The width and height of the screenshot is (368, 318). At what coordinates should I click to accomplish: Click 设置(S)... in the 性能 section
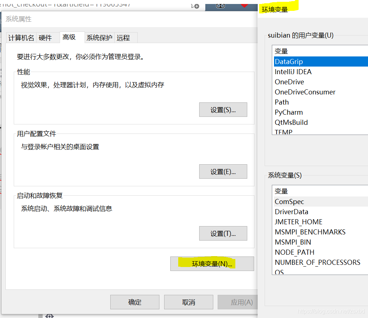[x=223, y=110]
